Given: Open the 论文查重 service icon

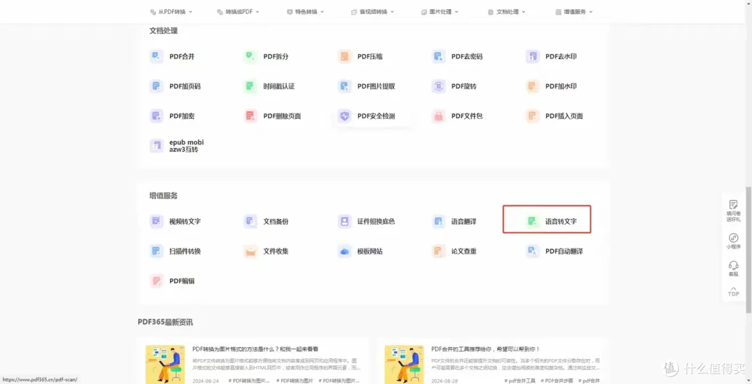Looking at the screenshot, I should (x=439, y=251).
